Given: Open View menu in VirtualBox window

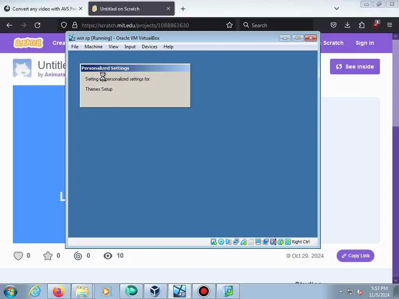Looking at the screenshot, I should tap(113, 47).
